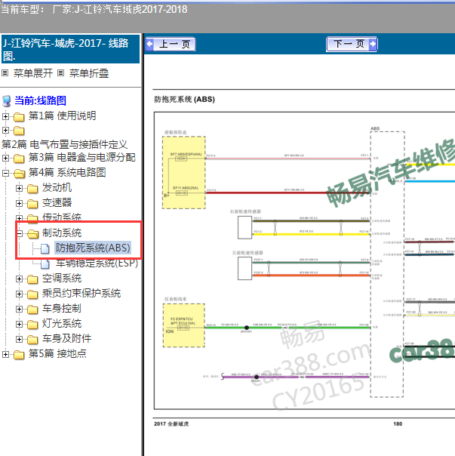Viewport: 455px width, 456px height.
Task: Expand the 变速器 folder
Action: [x=19, y=203]
